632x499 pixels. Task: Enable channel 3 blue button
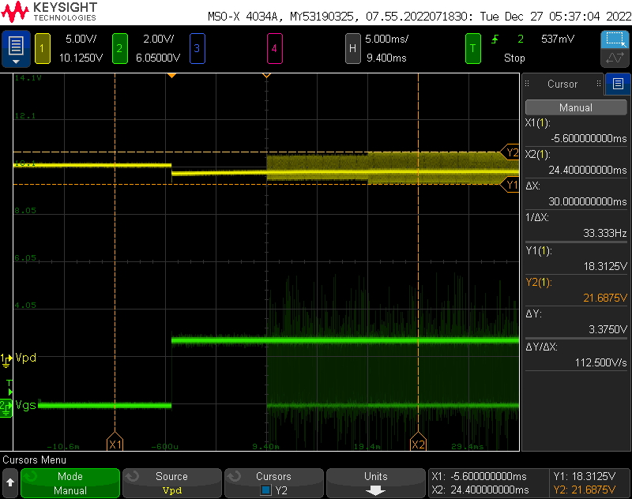click(197, 49)
